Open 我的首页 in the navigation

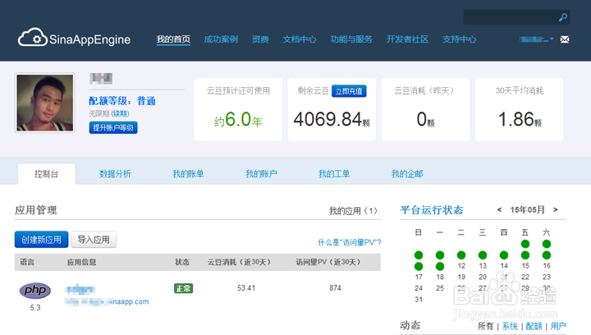pos(173,39)
